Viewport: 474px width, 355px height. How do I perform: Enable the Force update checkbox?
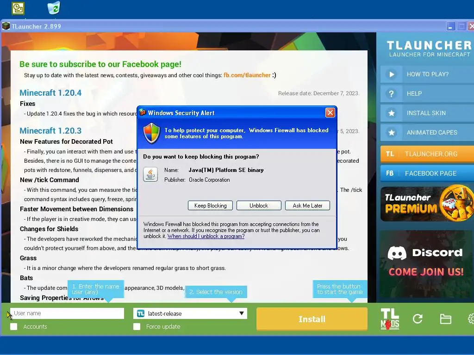137,327
